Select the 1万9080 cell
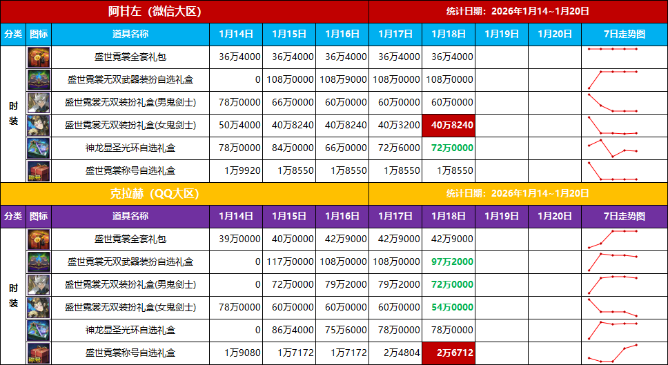Viewport: 668px width, 365px height. tap(236, 353)
